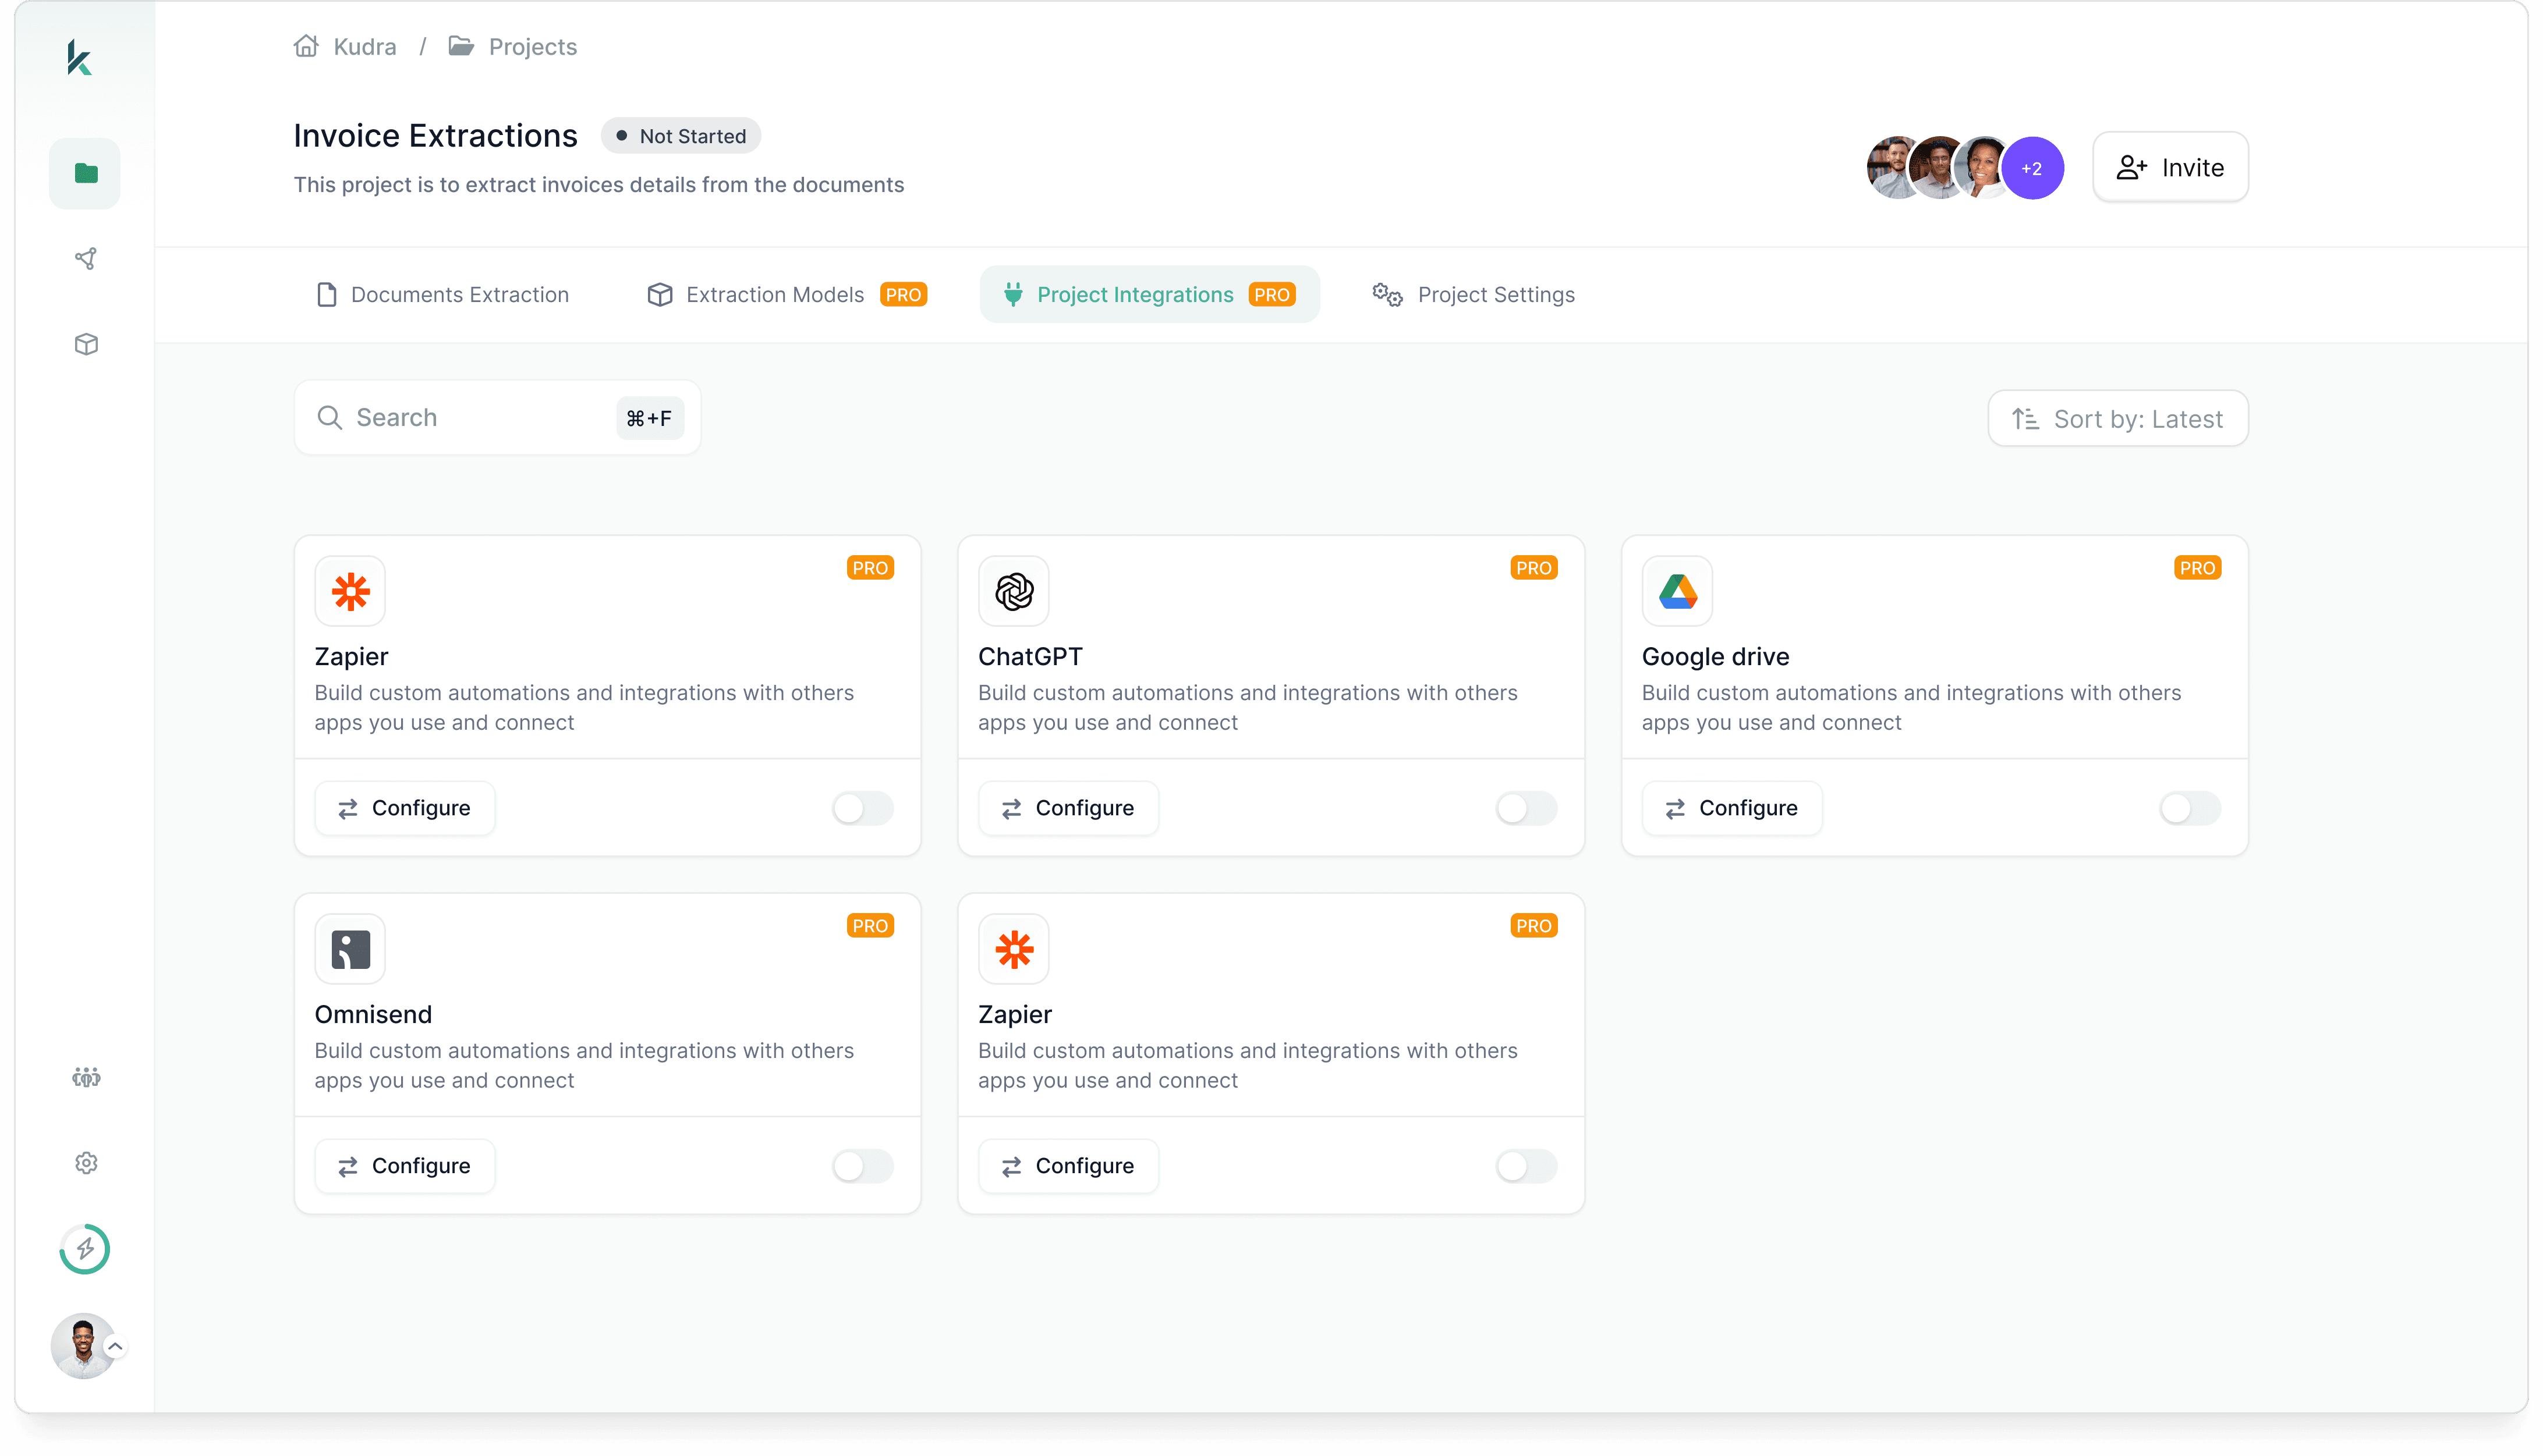Click the Google drive integration logo
Viewport: 2543px width, 1456px height.
pos(1677,591)
